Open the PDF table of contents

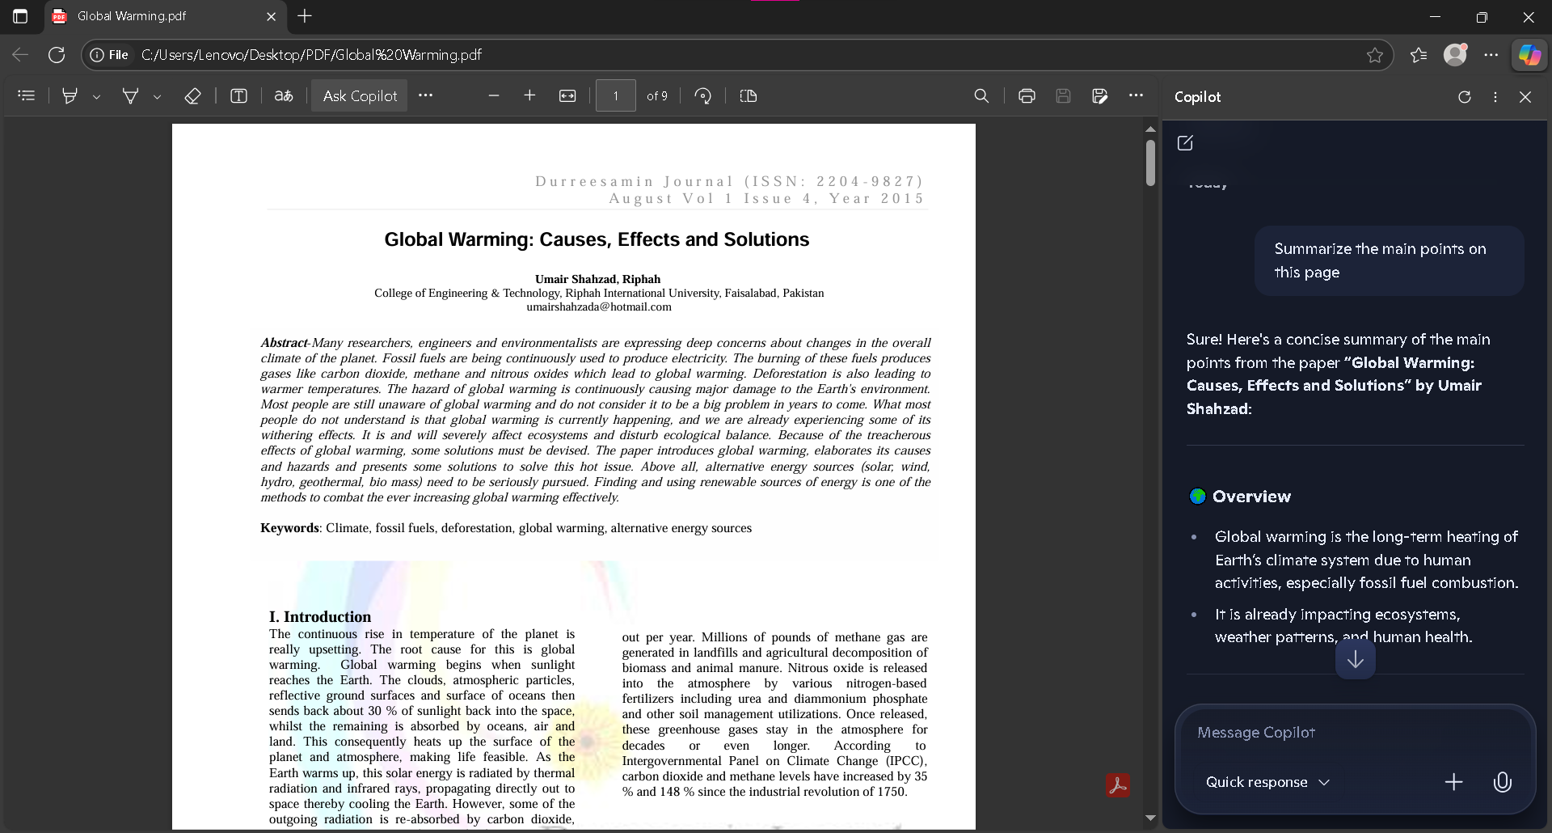27,95
